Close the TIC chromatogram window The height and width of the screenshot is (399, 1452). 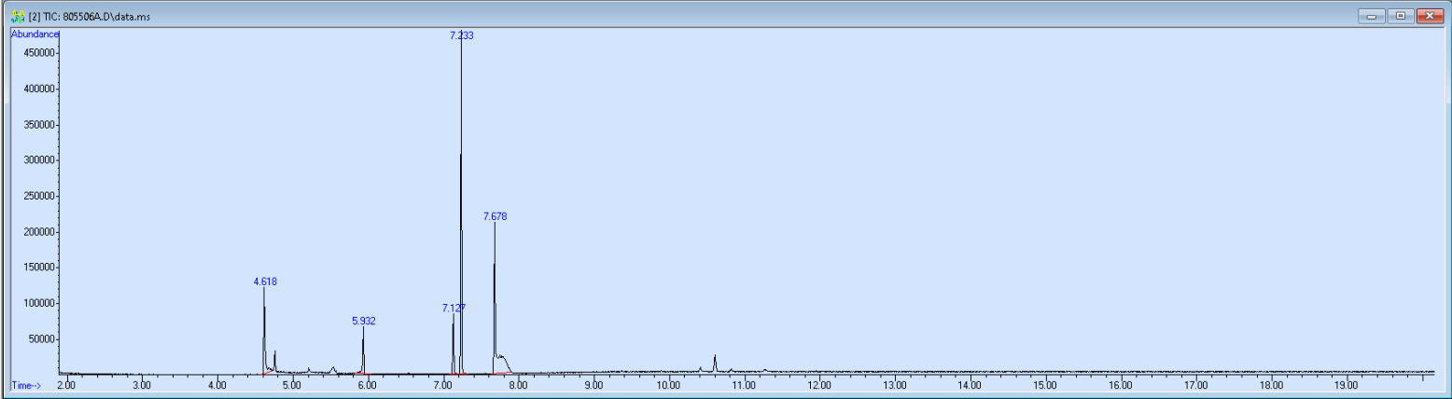(x=1429, y=16)
